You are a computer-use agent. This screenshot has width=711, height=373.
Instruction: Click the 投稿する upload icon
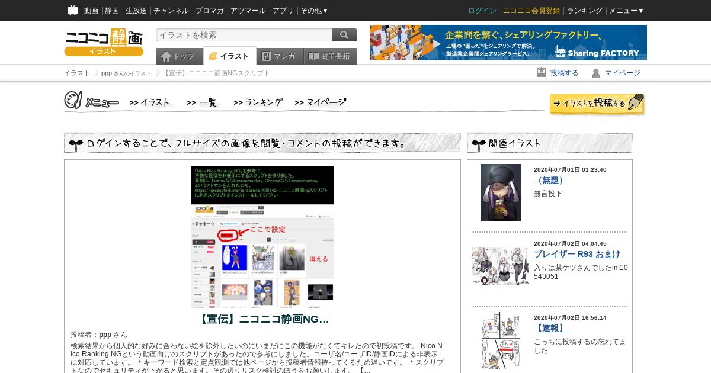(x=542, y=72)
